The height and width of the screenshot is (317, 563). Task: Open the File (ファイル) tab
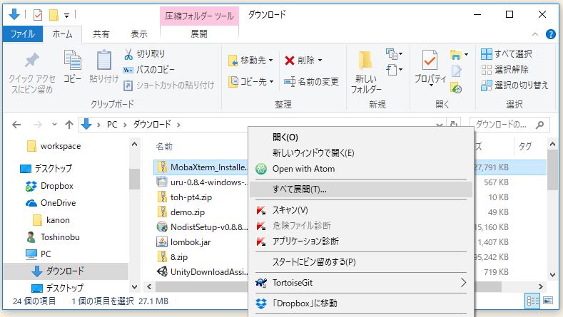(x=23, y=34)
